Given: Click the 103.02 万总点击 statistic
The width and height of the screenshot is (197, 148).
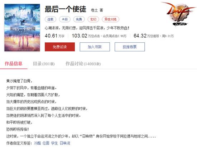Looking at the screenshot, I should tap(86, 36).
